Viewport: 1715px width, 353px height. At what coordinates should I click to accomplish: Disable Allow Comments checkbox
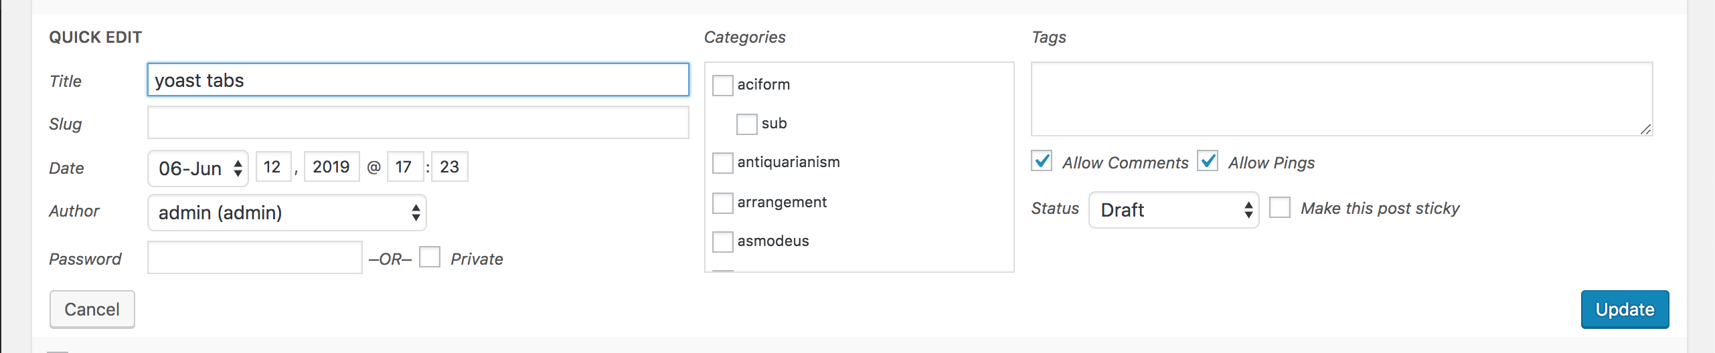pyautogui.click(x=1042, y=162)
